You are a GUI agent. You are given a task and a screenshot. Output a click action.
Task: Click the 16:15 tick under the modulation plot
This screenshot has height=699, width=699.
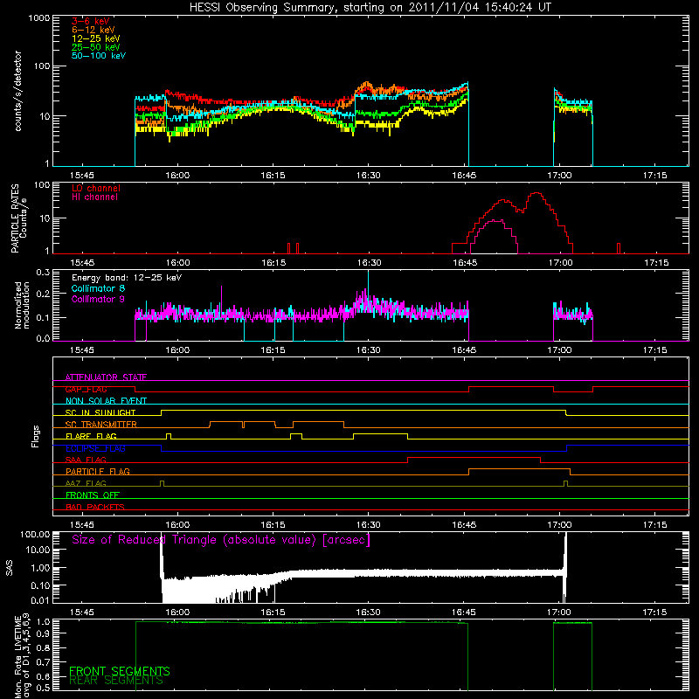(x=273, y=350)
